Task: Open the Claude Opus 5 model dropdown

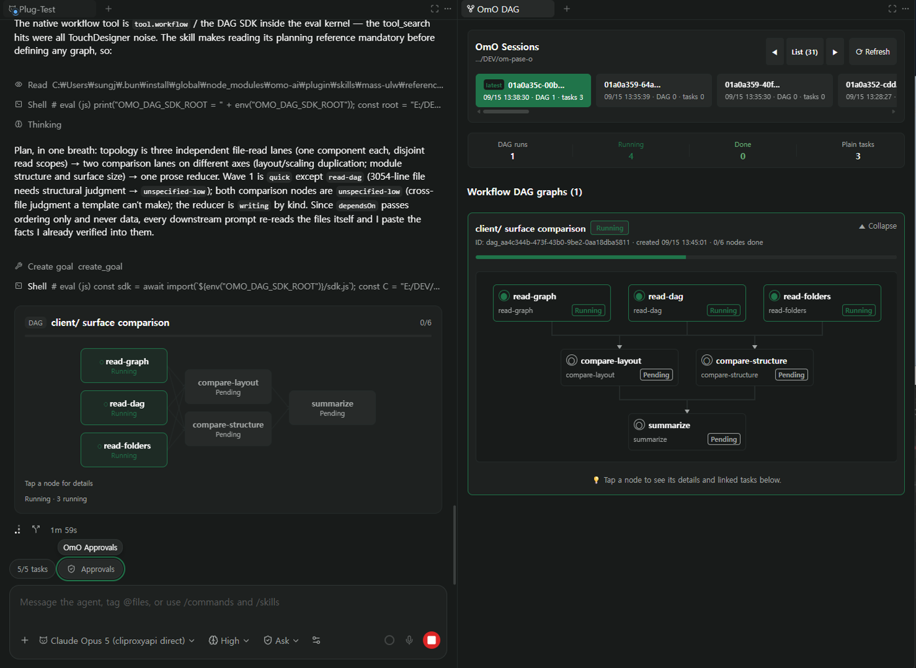Action: tap(117, 641)
